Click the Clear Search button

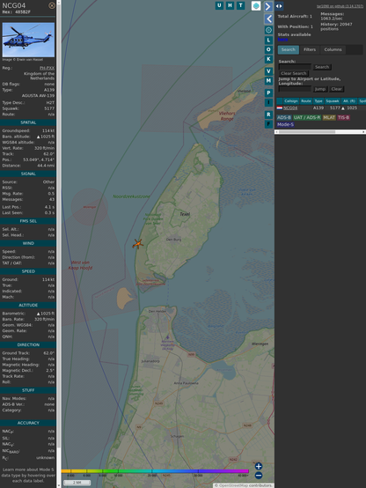294,73
